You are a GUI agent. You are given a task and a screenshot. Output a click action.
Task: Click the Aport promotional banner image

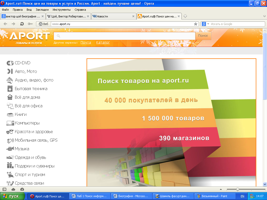click(171, 122)
